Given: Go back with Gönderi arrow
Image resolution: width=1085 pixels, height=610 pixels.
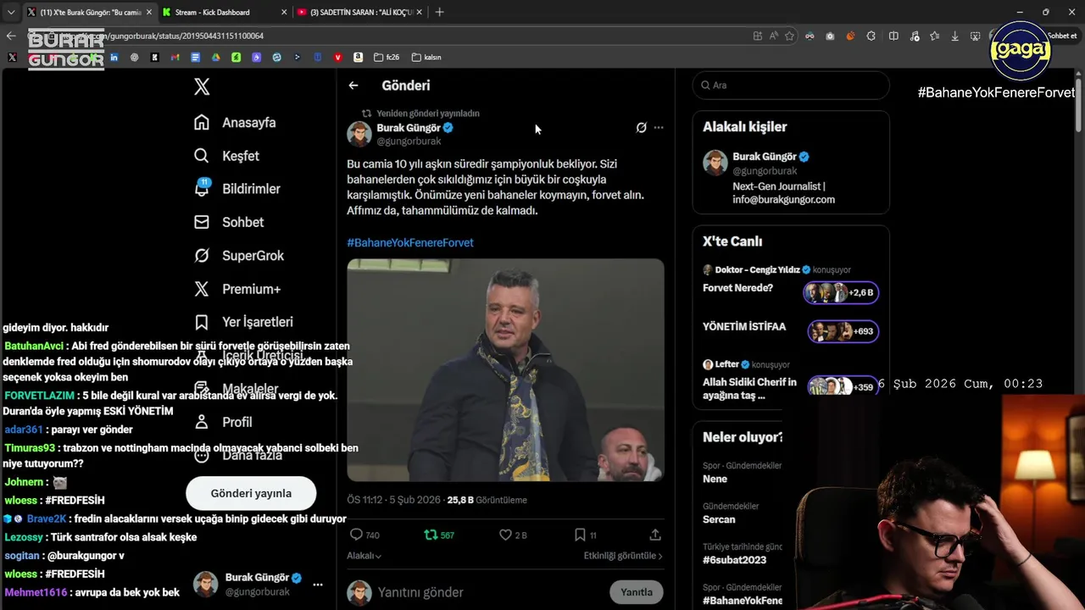Looking at the screenshot, I should coord(353,86).
